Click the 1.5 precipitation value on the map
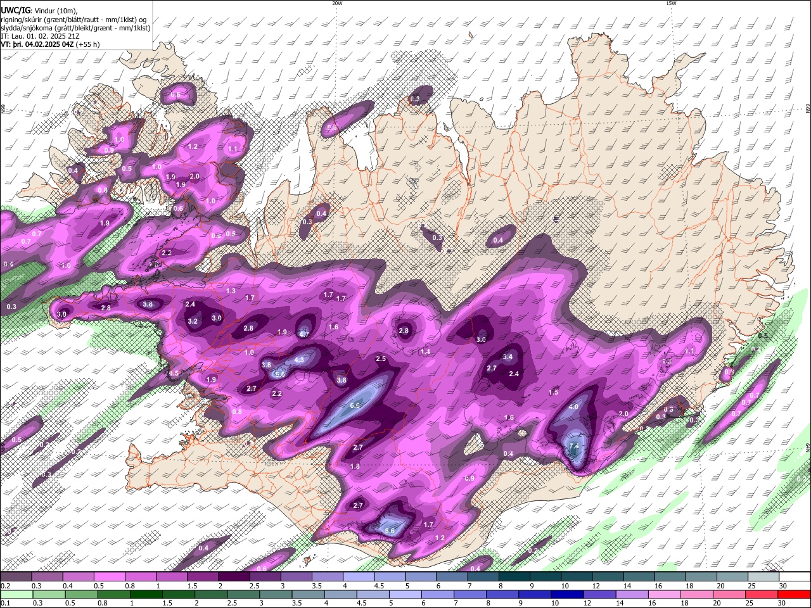 (553, 393)
